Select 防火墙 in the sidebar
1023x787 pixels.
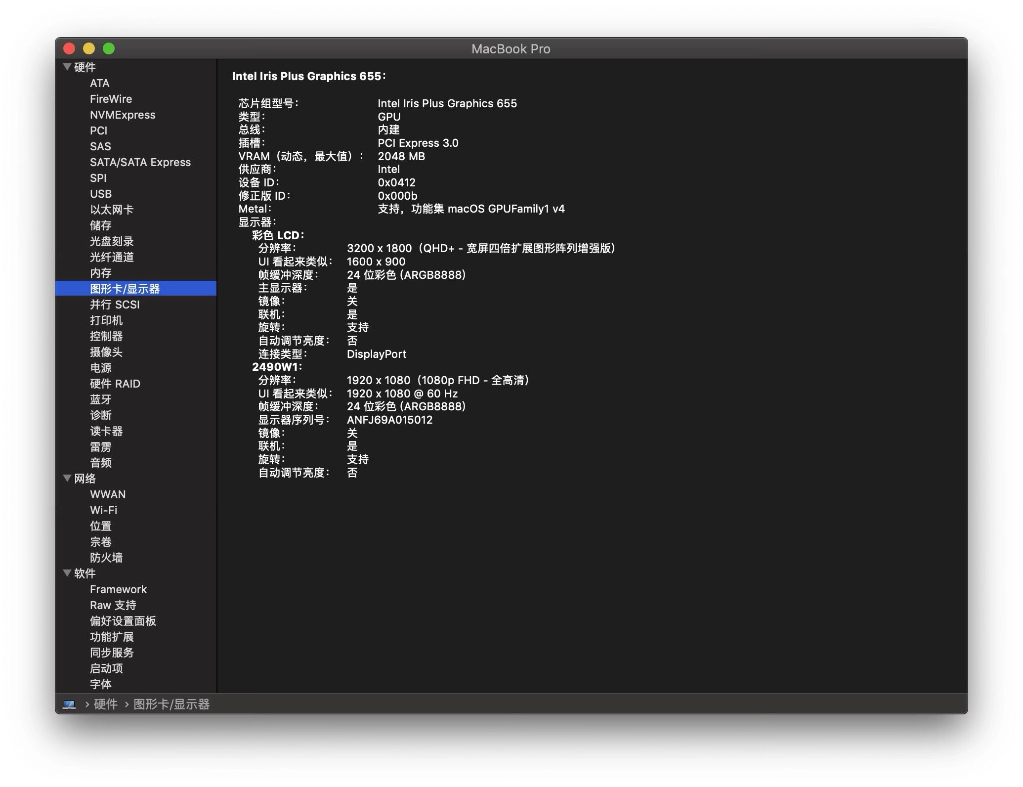tap(106, 558)
